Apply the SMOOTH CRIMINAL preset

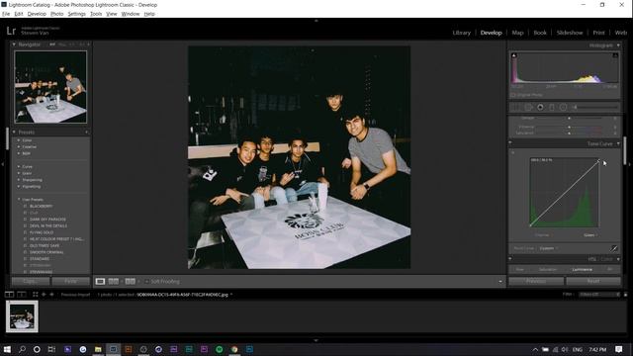point(46,252)
